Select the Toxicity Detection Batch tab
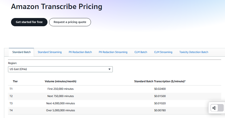 tap(194, 52)
